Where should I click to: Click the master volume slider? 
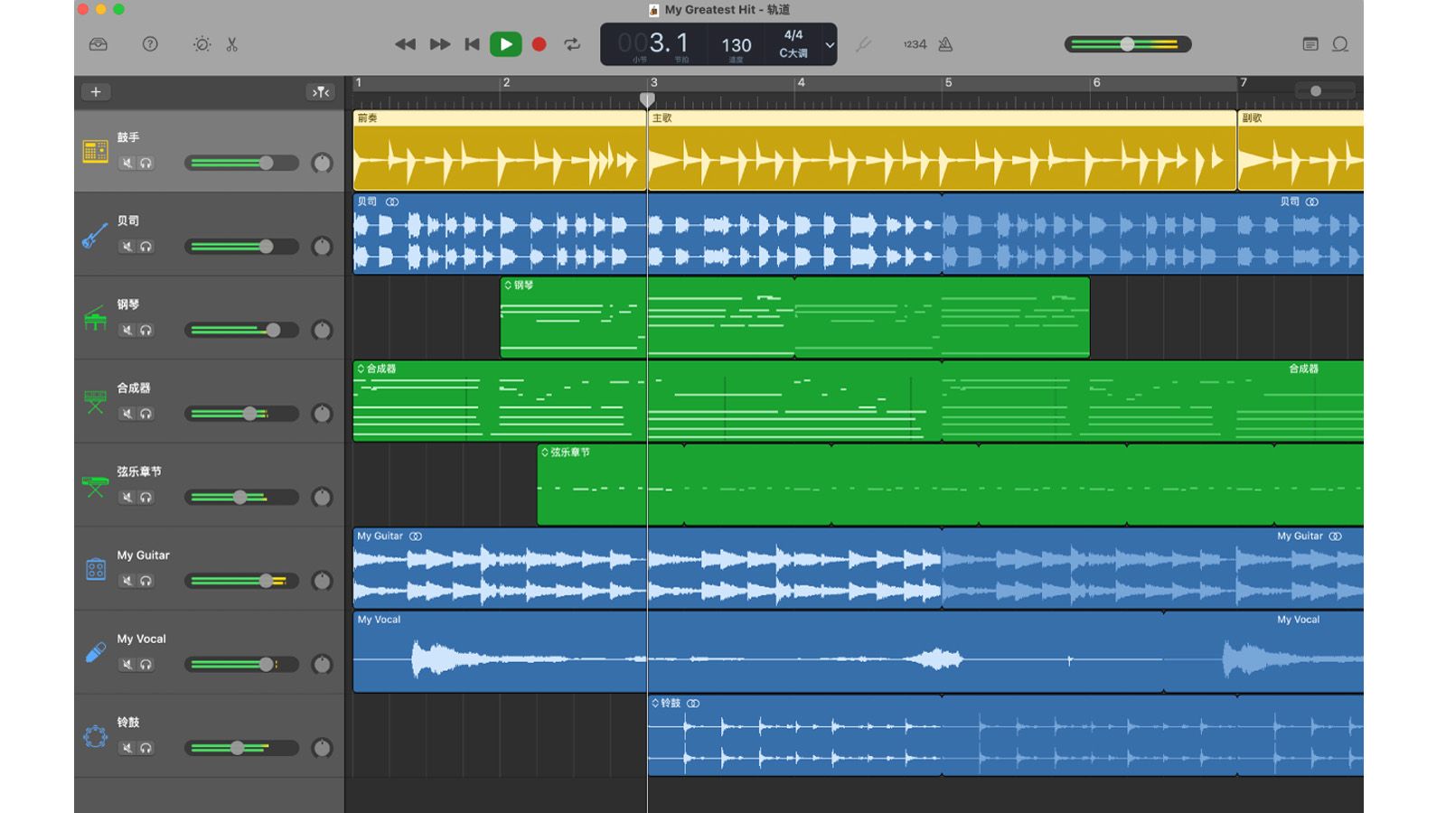tap(1127, 44)
